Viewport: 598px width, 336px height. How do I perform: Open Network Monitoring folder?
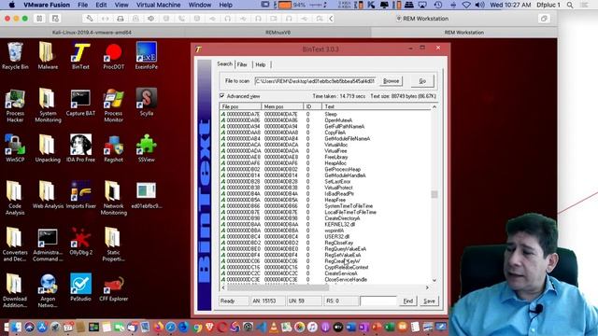[x=114, y=198]
